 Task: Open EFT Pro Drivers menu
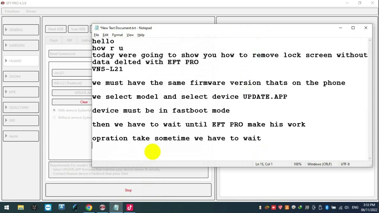(x=31, y=11)
